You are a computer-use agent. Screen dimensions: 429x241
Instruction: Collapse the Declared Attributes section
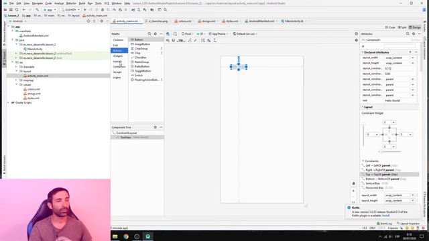click(363, 52)
